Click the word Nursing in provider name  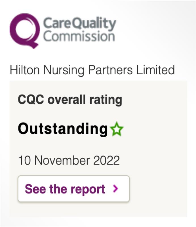click(x=64, y=70)
